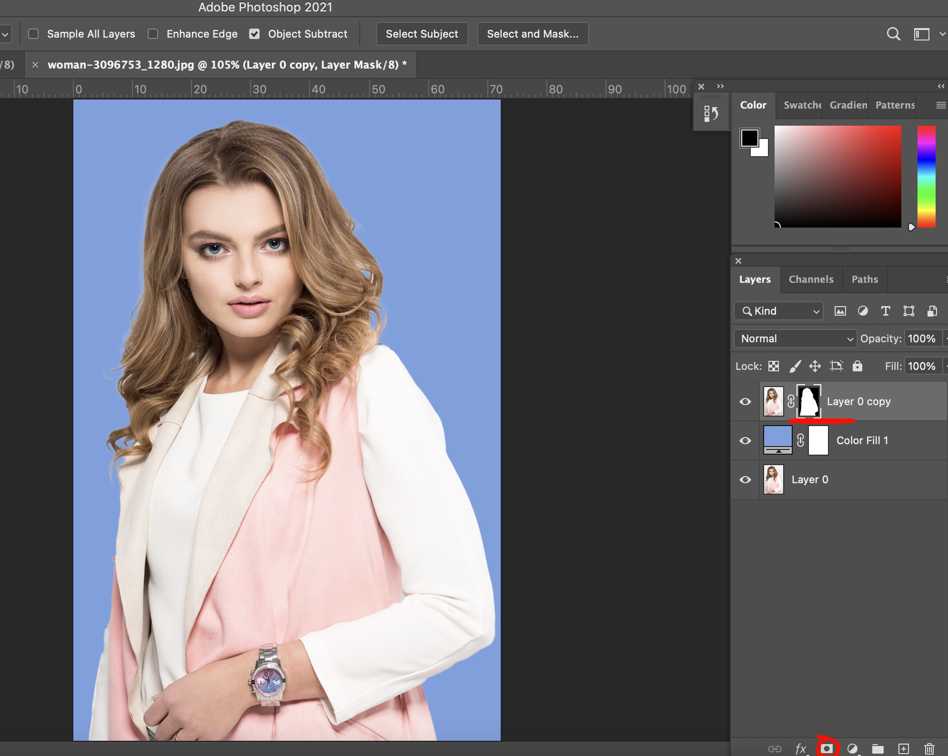This screenshot has height=756, width=948.
Task: Click the black foreground color swatch
Action: point(749,138)
